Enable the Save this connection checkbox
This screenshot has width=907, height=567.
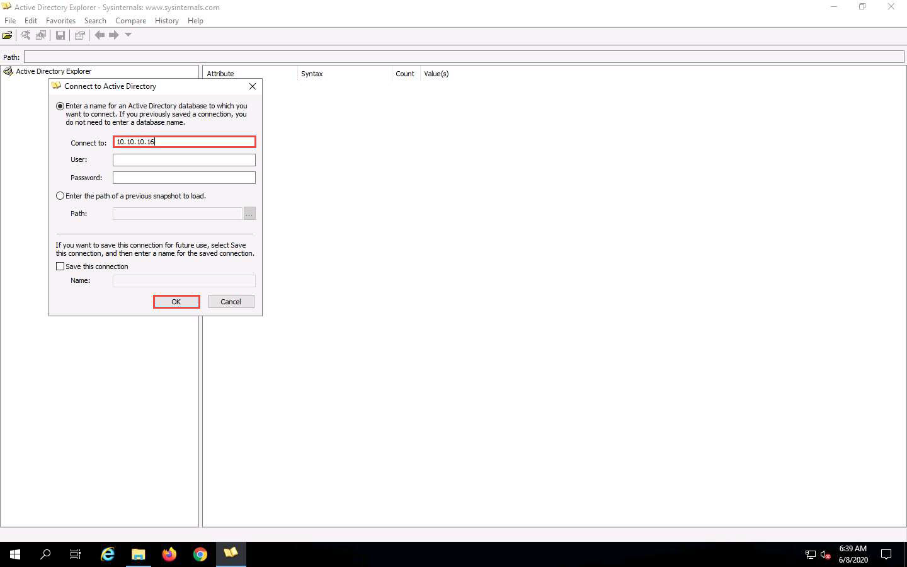pos(60,266)
